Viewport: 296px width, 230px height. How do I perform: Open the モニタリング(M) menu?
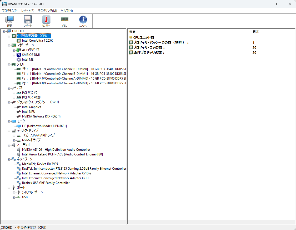click(x=48, y=11)
